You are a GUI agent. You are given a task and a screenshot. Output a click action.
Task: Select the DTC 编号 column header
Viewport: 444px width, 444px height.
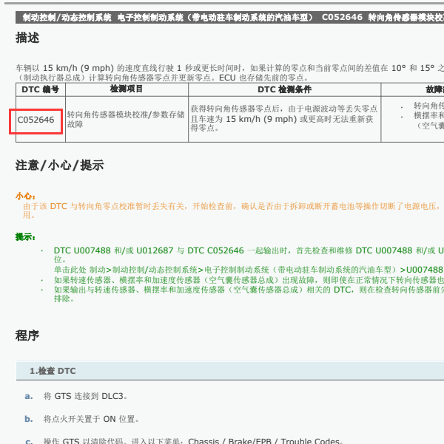tap(41, 89)
